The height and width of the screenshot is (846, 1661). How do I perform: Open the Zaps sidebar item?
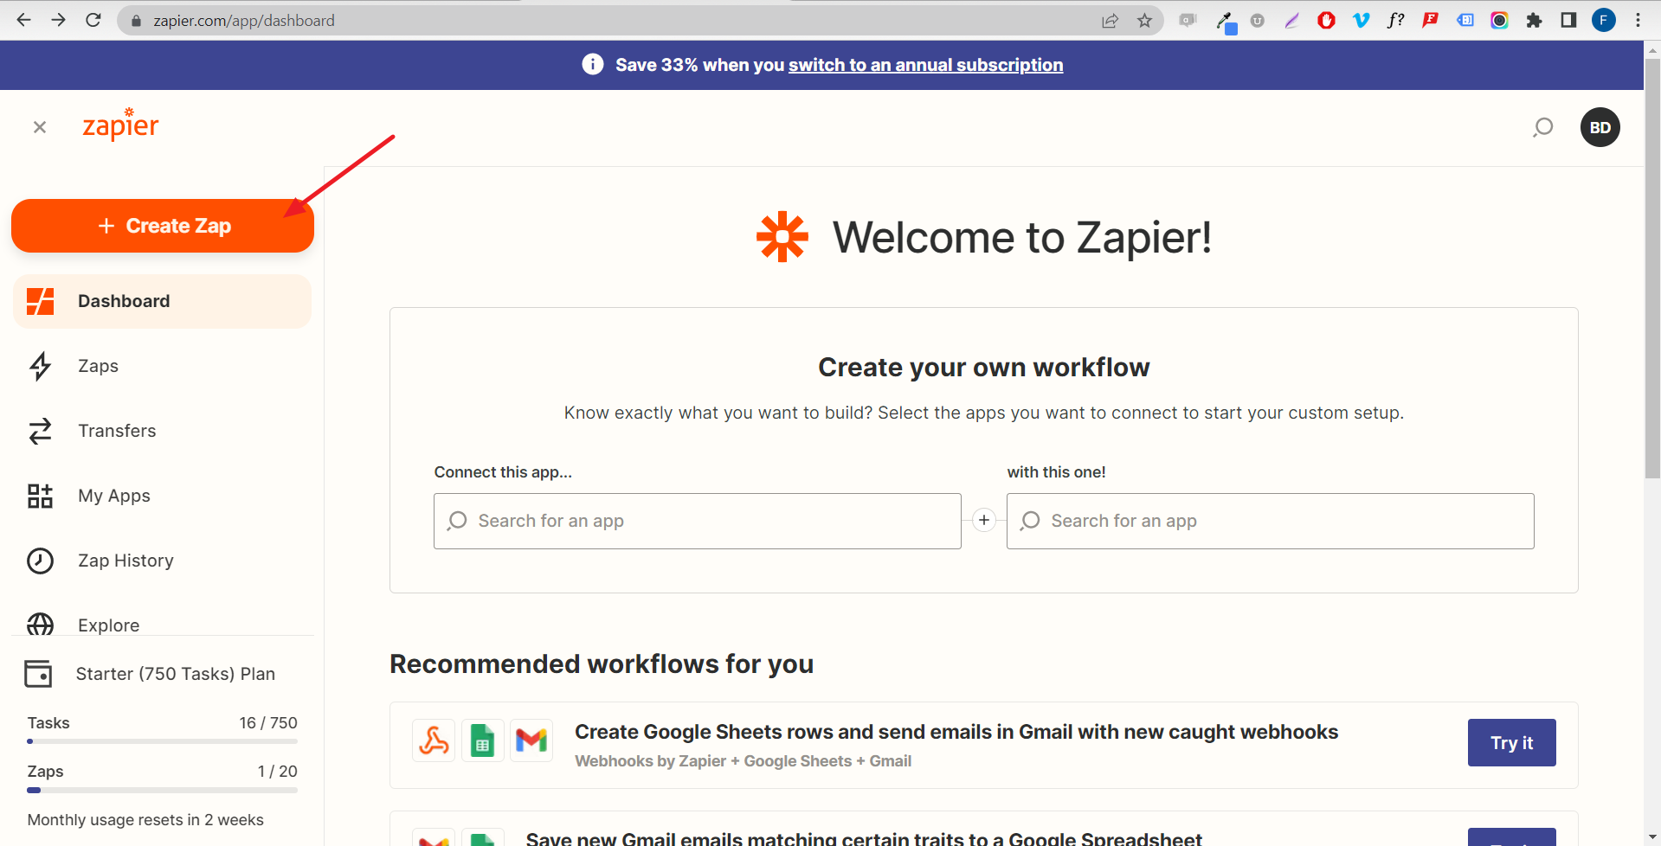coord(162,366)
